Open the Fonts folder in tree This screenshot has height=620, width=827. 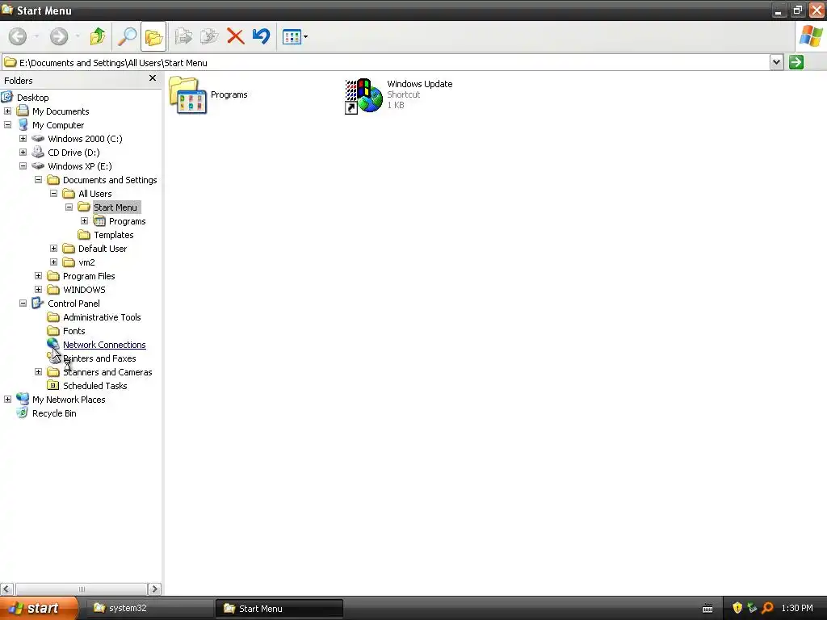[66, 330]
